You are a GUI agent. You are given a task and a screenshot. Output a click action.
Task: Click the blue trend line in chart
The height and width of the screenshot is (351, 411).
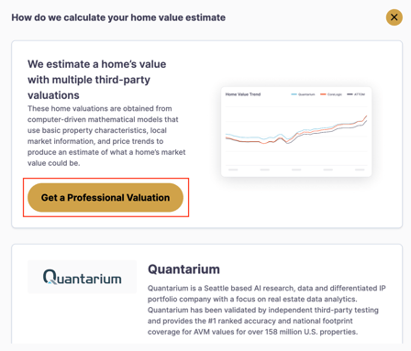[x=245, y=137]
